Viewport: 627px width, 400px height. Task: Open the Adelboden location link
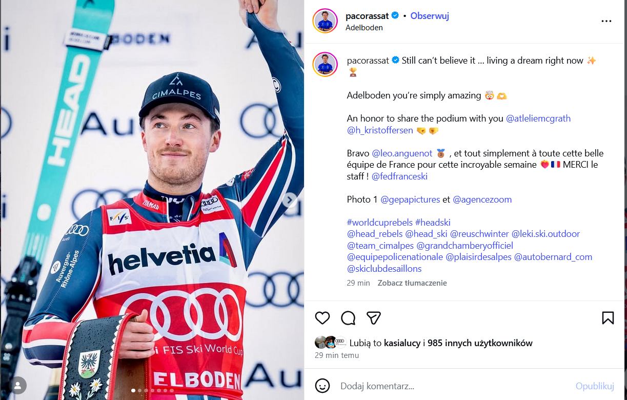[x=364, y=28]
